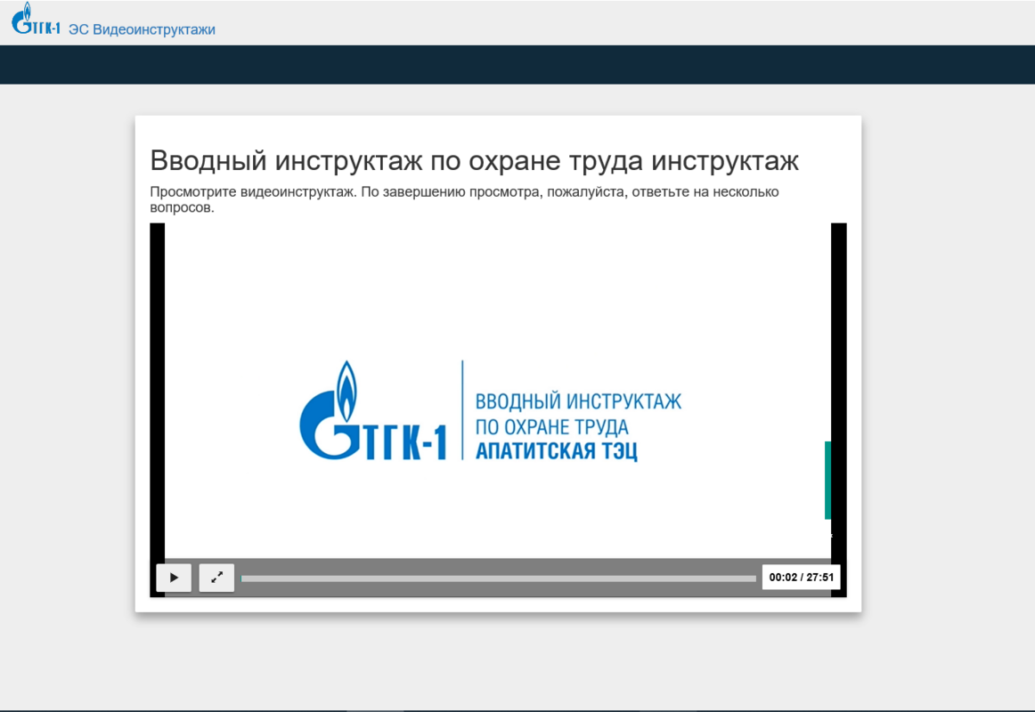This screenshot has width=1035, height=712.
Task: Click the instruction text Просмотрите видеоинструктаж
Action: pos(464,199)
